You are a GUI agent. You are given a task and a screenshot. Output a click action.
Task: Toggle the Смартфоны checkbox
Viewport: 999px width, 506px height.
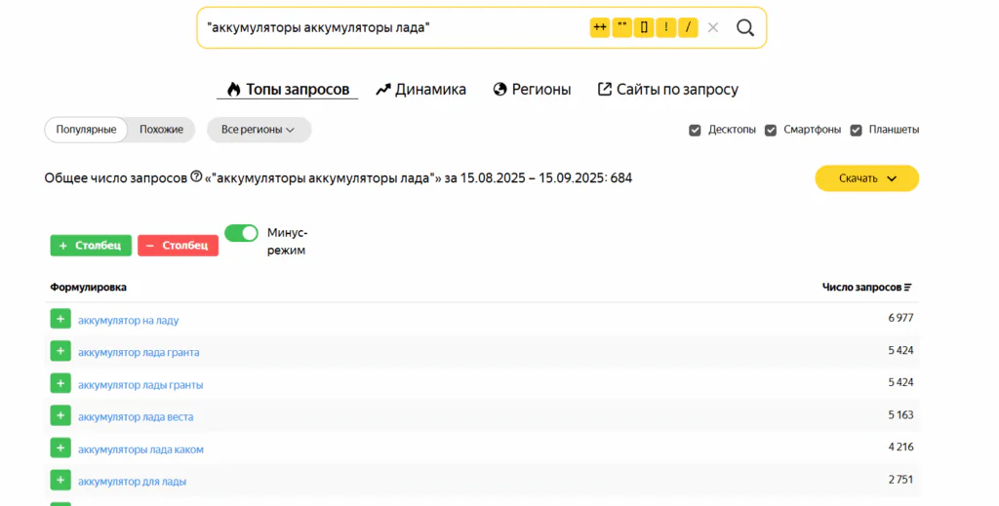coord(771,130)
